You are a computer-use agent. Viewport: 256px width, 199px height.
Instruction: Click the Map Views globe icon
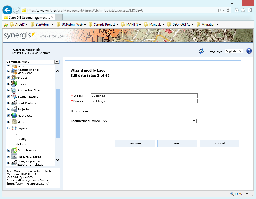[14, 115]
